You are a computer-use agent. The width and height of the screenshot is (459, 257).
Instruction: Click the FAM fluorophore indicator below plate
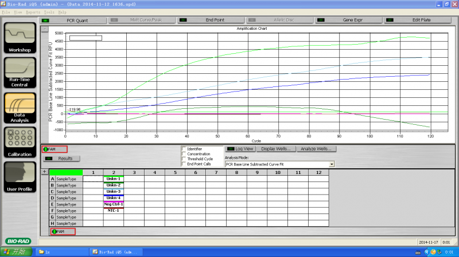pos(63,232)
